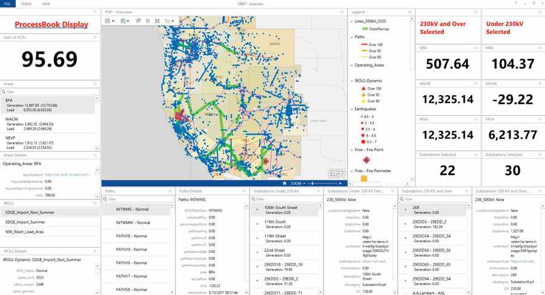This screenshot has height=295, width=545.
Task: Select SDGE_Import_Non_Summer in IROLs list
Action: pyautogui.click(x=50, y=212)
